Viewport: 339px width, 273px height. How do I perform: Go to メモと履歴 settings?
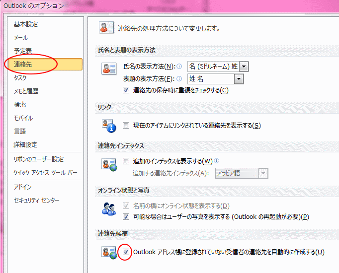click(x=26, y=91)
